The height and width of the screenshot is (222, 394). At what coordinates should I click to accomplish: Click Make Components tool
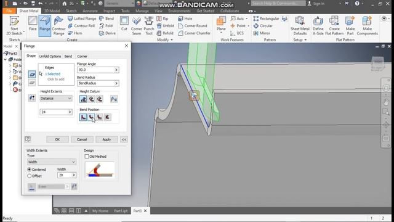(x=367, y=25)
